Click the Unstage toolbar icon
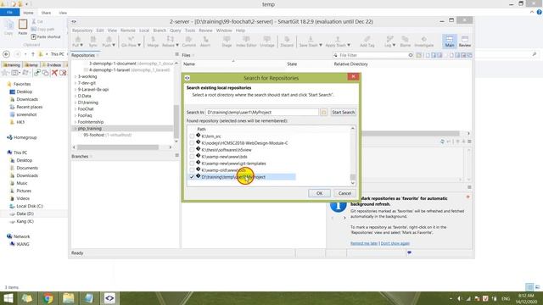The image size is (543, 305). [x=266, y=42]
